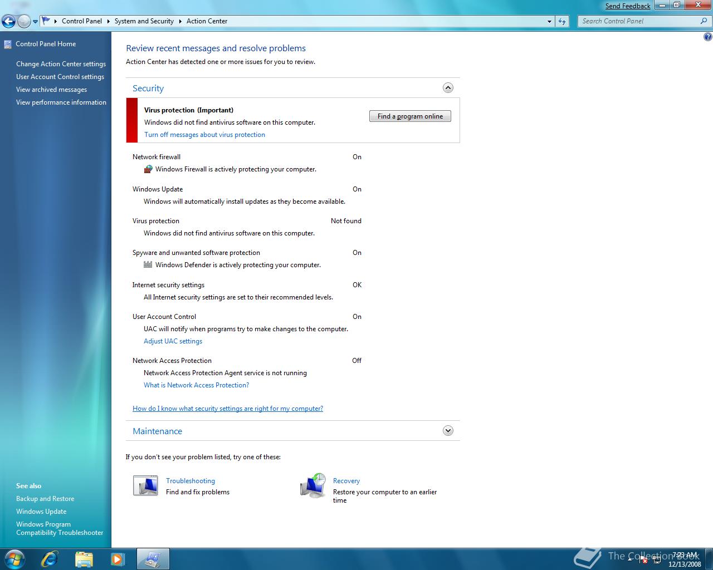The width and height of the screenshot is (713, 570).
Task: Expand the Maintenance section chevron
Action: tap(448, 431)
